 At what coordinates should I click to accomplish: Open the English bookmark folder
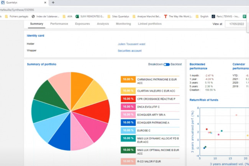coord(202,16)
